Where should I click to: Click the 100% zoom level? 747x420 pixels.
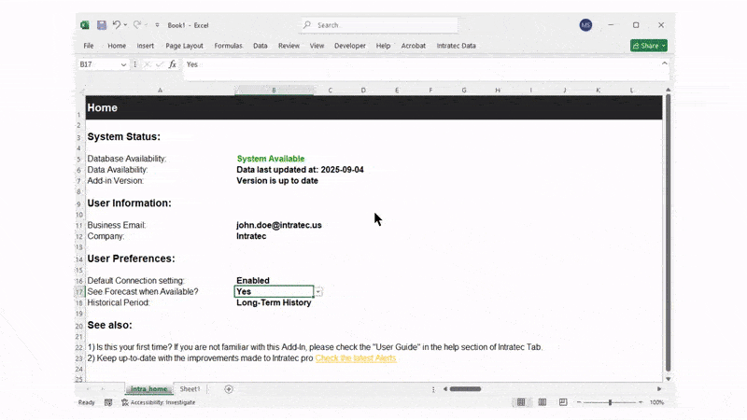pos(657,402)
